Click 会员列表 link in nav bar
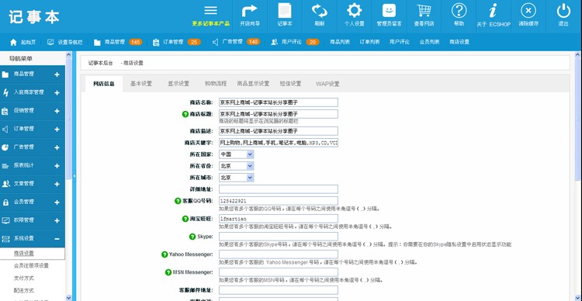Viewport: 582px width, 301px height. 429,42
